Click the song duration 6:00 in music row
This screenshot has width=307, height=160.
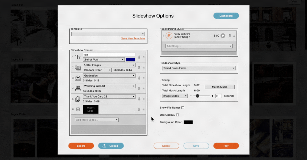click(216, 36)
